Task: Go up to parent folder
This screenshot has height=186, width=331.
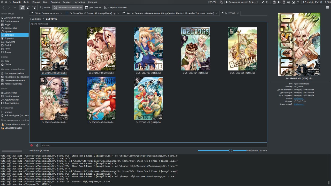Action: [x=15, y=7]
